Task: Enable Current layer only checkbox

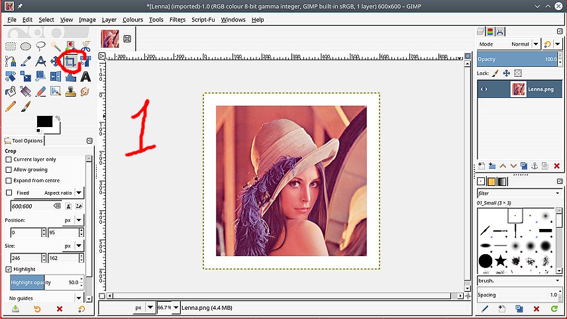Action: click(9, 159)
